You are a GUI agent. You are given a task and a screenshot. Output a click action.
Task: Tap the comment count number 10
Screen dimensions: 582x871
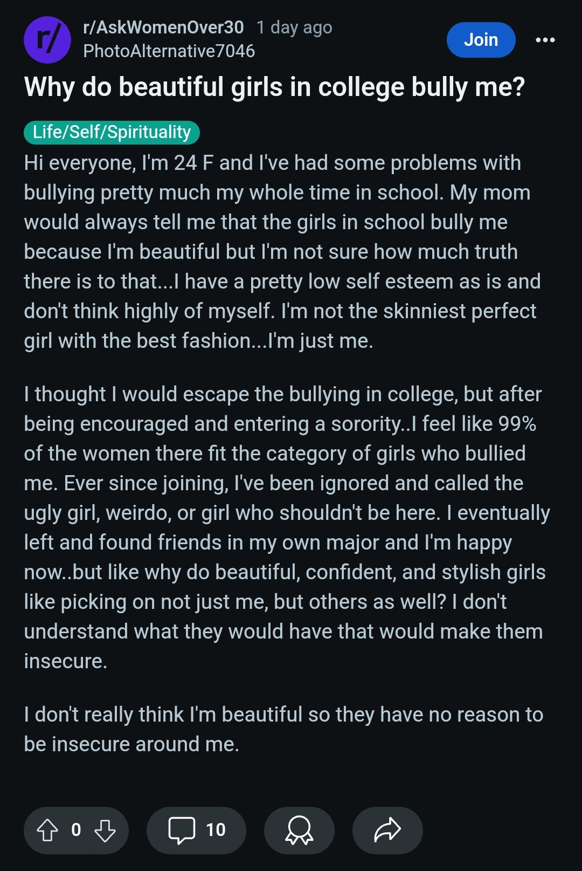(x=216, y=830)
